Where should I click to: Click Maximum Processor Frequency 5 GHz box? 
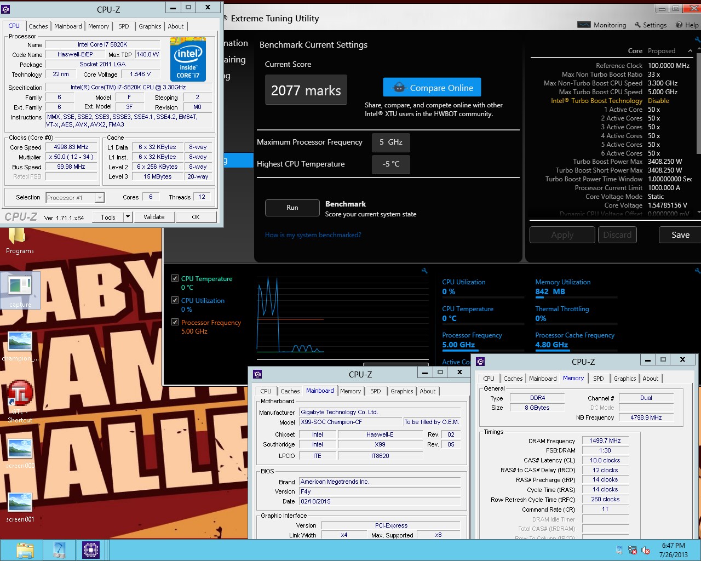(x=391, y=142)
